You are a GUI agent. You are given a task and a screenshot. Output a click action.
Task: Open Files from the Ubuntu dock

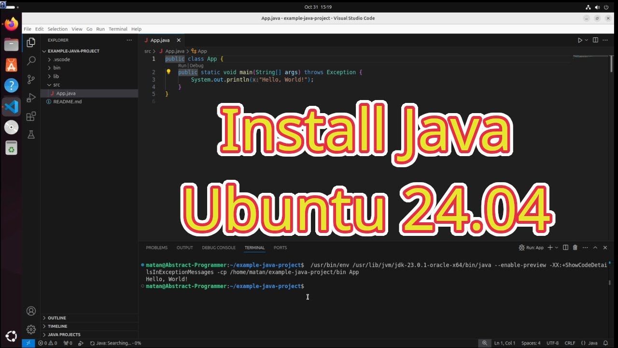pyautogui.click(x=11, y=44)
